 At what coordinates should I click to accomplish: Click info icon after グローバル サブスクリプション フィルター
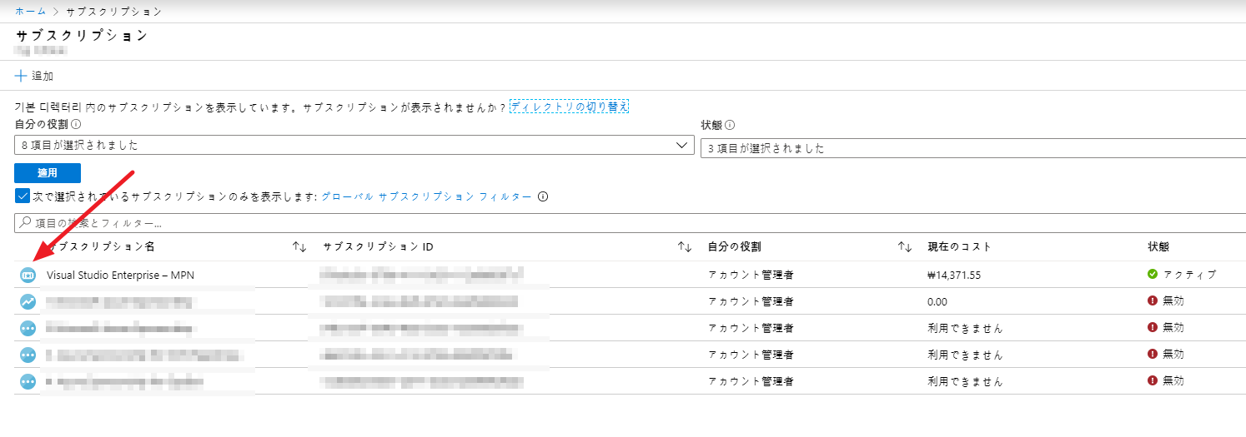(x=543, y=197)
